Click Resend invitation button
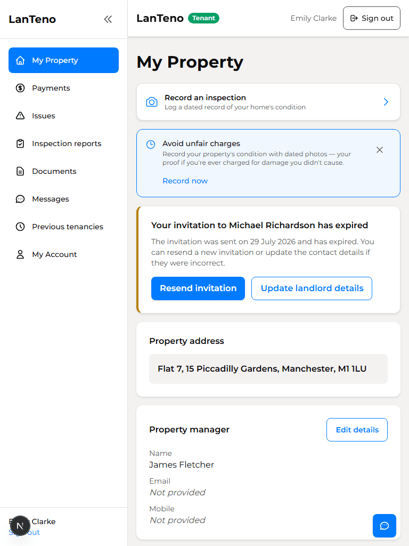 click(198, 288)
